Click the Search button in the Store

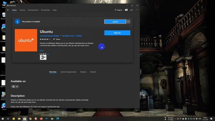118,10
